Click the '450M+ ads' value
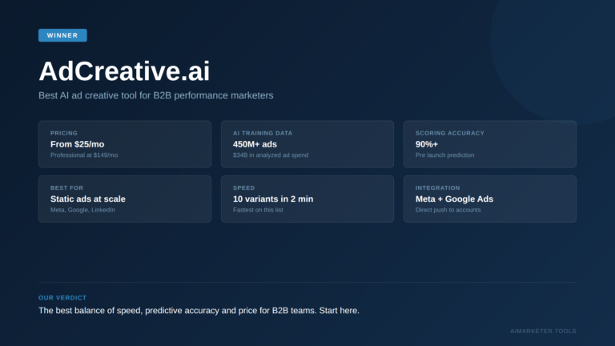Viewport: 615px width, 346px height. pyautogui.click(x=255, y=144)
